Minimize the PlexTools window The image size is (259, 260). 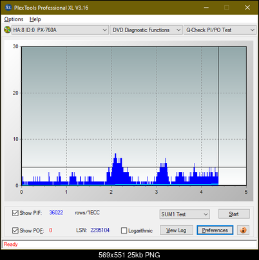pos(206,8)
